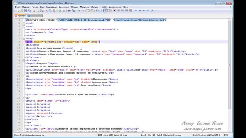Open the Файл menu

pyautogui.click(x=17, y=7)
